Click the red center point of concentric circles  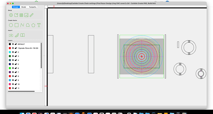(x=142, y=57)
